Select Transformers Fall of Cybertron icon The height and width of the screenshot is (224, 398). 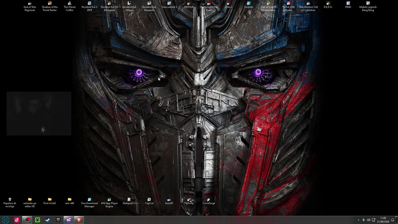[x=308, y=7]
